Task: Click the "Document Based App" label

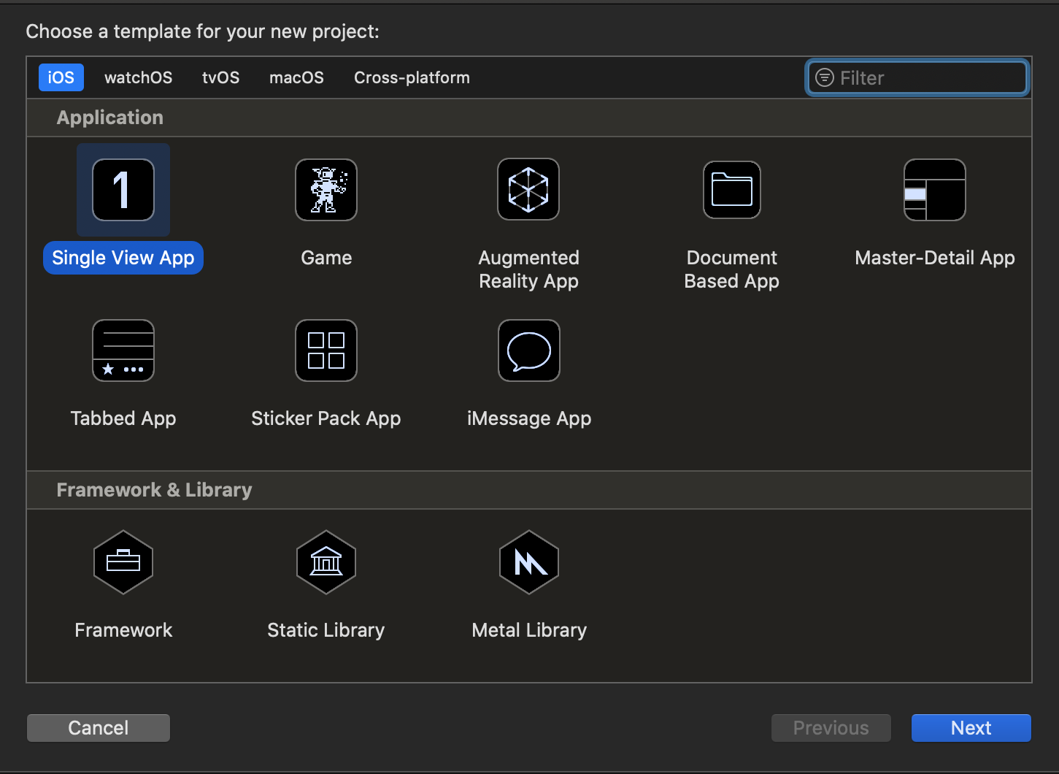Action: [x=732, y=269]
